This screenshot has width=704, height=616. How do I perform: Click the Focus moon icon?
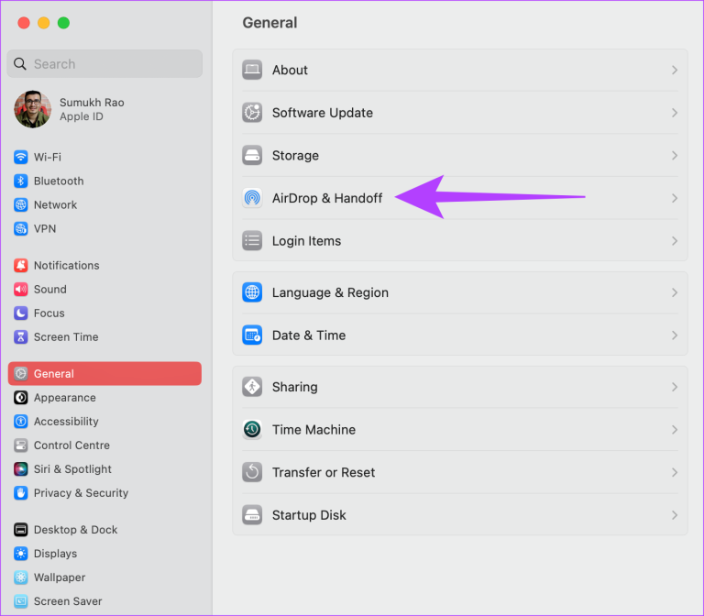click(x=21, y=313)
